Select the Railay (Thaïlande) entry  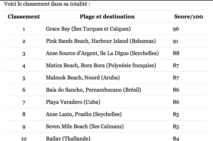tap(68, 138)
